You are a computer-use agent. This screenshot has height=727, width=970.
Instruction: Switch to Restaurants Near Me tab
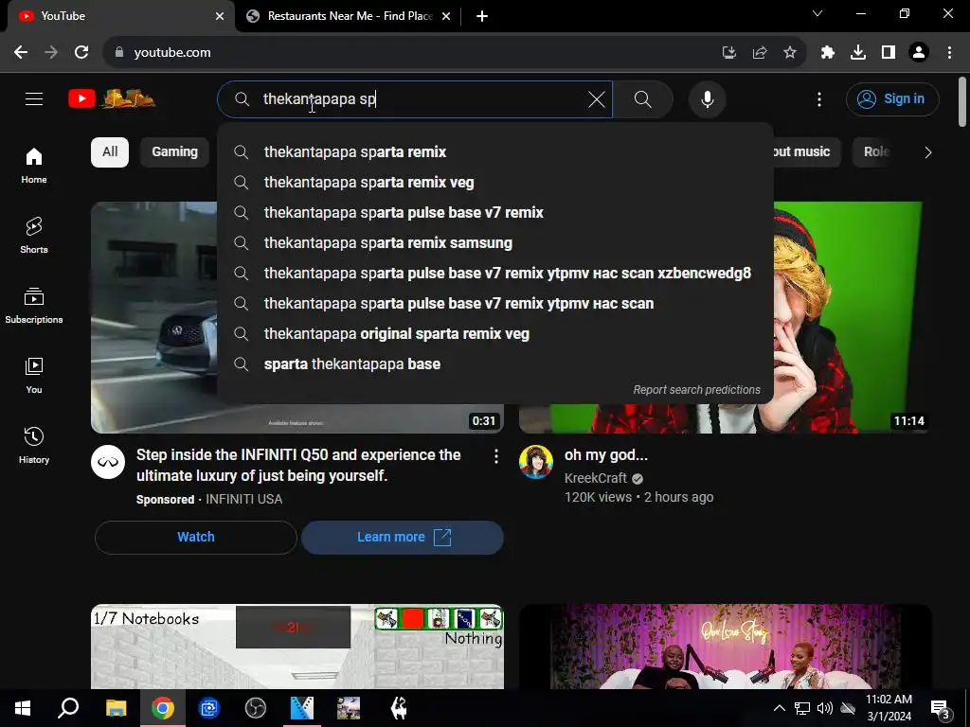coord(349,16)
